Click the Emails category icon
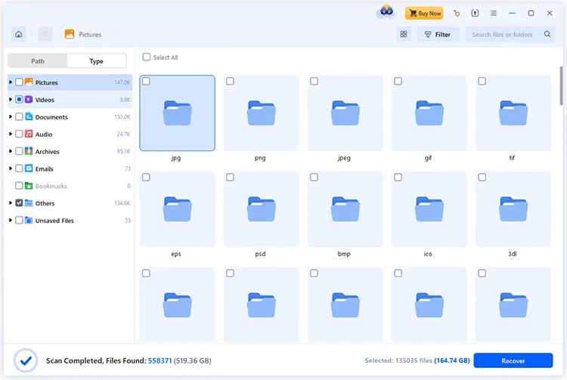Screen dimensions: 567x380 [x=29, y=168]
